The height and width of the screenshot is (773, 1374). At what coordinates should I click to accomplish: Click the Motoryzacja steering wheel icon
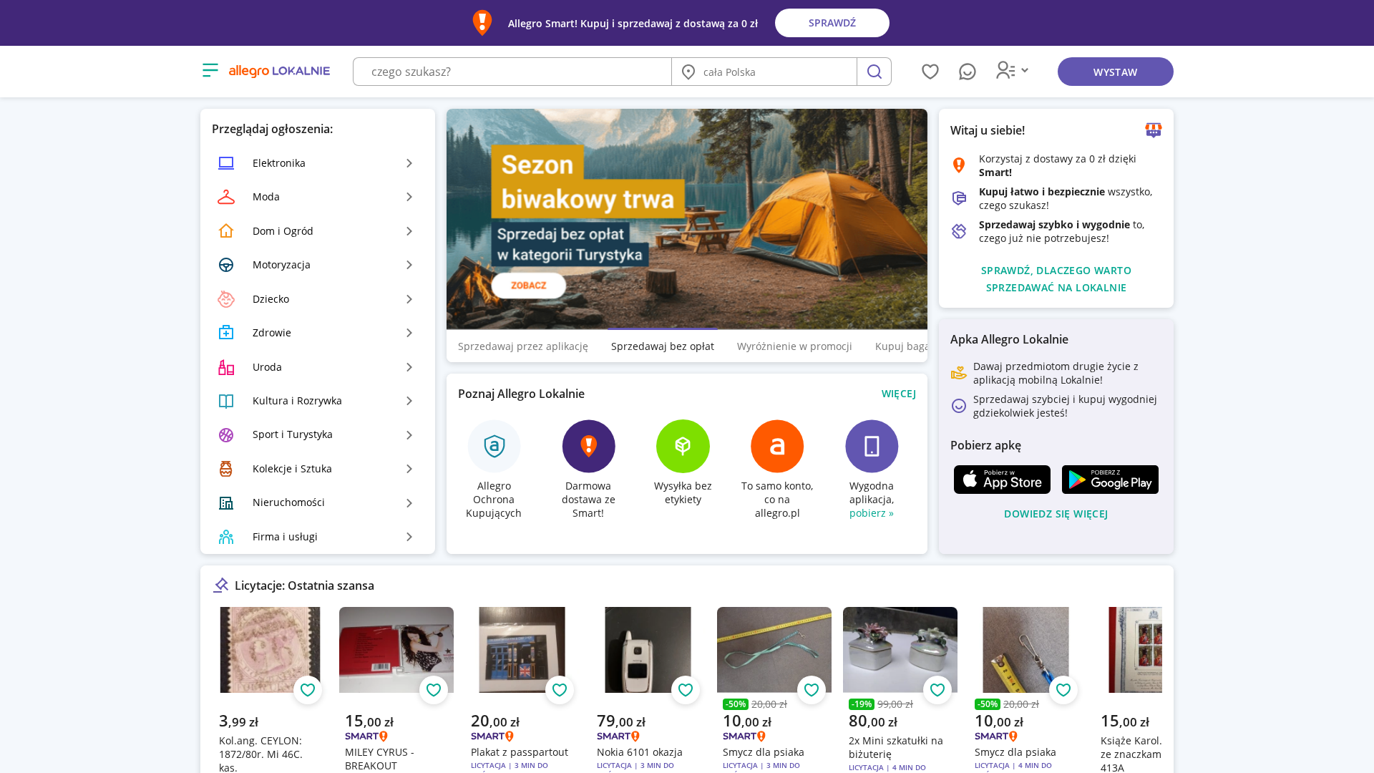[226, 265]
